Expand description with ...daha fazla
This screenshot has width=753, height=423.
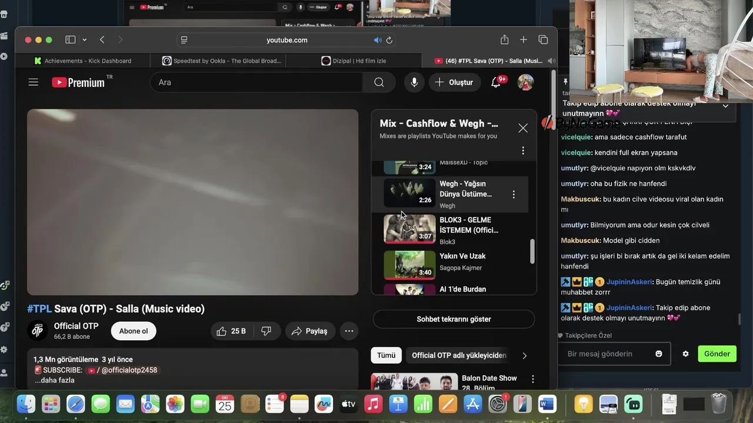pyautogui.click(x=55, y=380)
